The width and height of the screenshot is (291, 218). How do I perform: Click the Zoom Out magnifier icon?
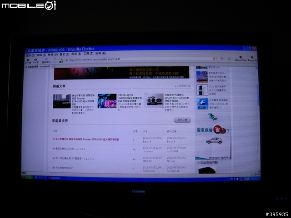pos(241,58)
